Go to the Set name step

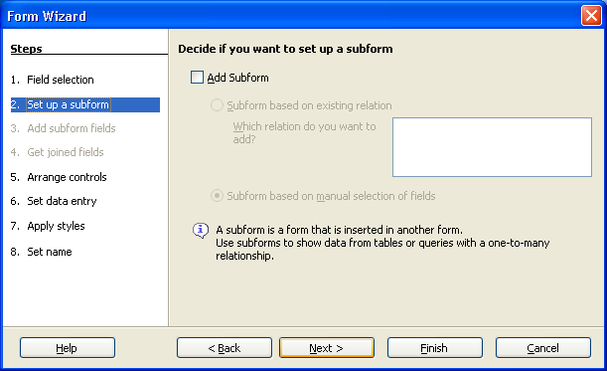(x=49, y=252)
